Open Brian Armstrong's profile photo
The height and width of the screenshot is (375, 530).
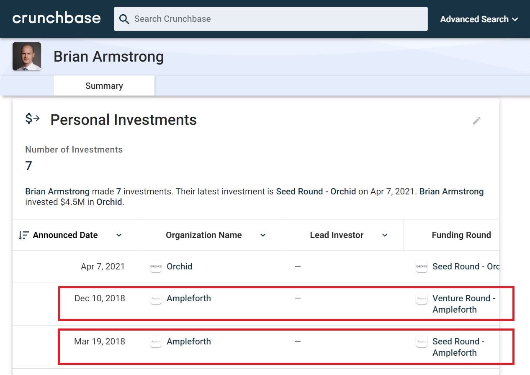coord(27,56)
